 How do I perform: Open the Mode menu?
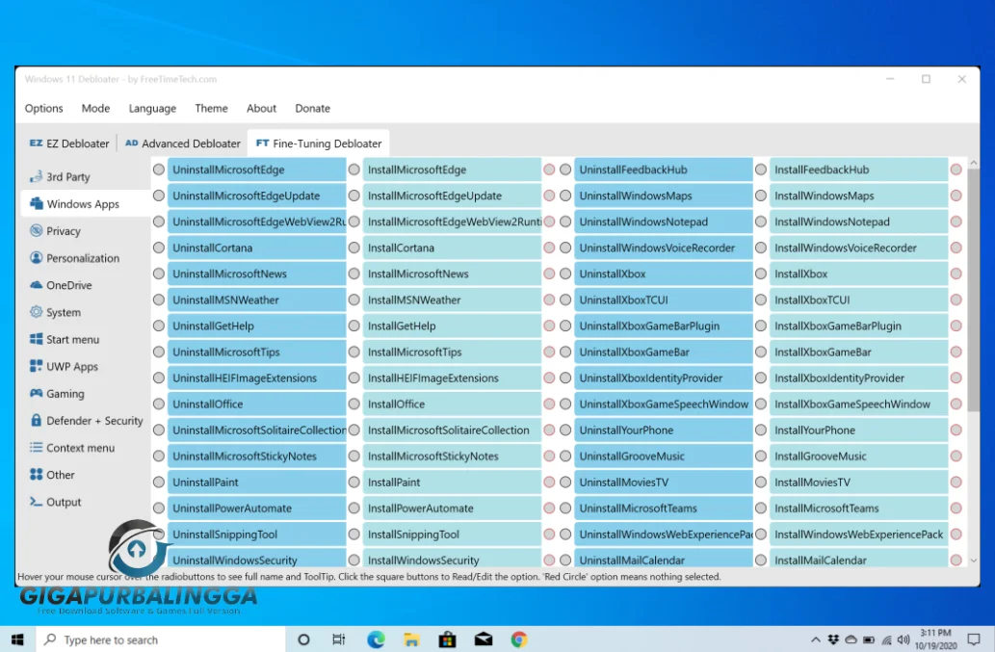click(95, 108)
